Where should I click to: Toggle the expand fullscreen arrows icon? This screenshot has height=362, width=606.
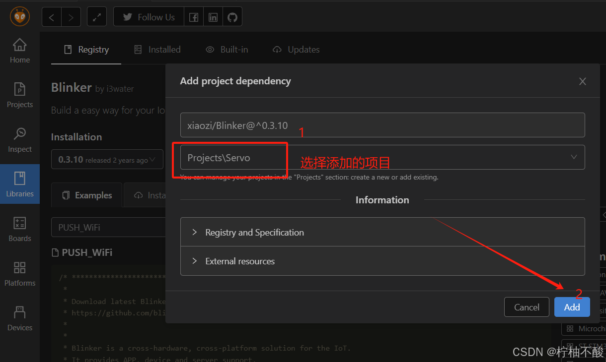[x=97, y=17]
